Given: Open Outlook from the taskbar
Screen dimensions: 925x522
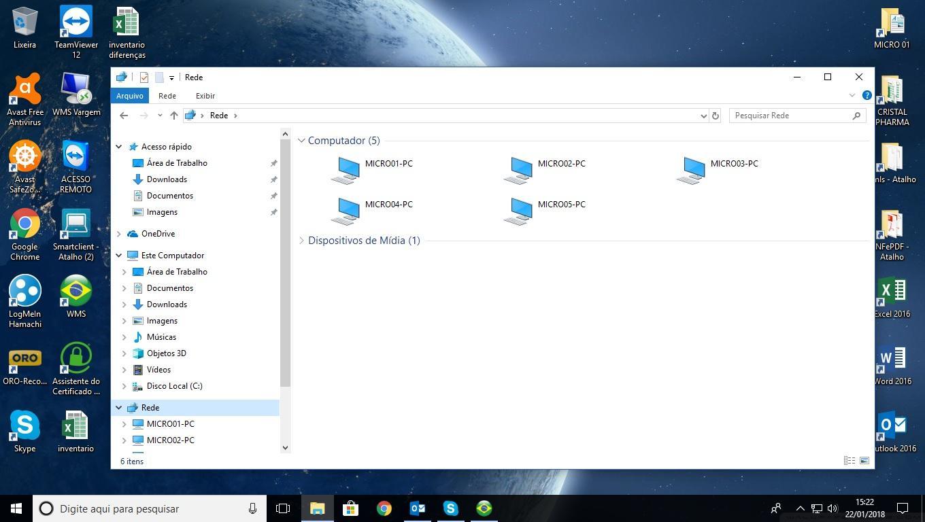Looking at the screenshot, I should 418,508.
